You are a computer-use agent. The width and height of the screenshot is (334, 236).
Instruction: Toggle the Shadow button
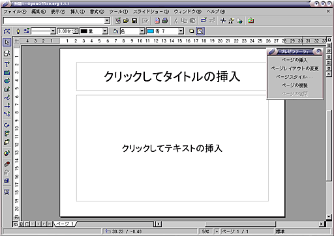(192, 31)
